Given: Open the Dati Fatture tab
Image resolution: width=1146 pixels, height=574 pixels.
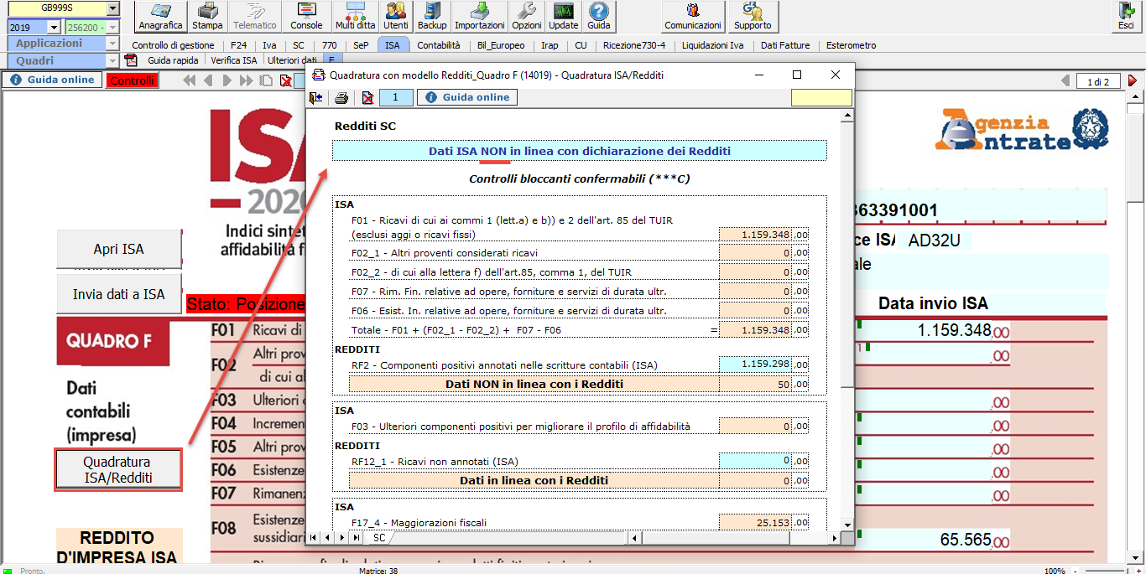Looking at the screenshot, I should (786, 45).
